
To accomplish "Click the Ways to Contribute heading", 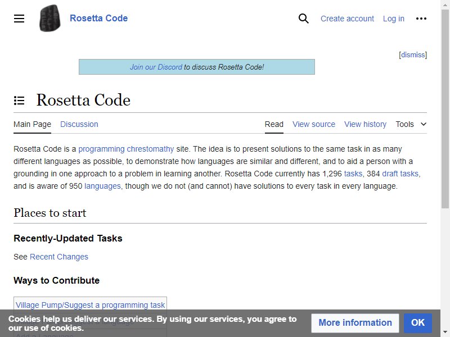I will pos(57,280).
